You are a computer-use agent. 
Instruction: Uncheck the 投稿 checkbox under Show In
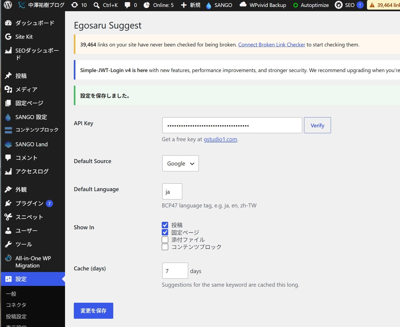pos(165,225)
